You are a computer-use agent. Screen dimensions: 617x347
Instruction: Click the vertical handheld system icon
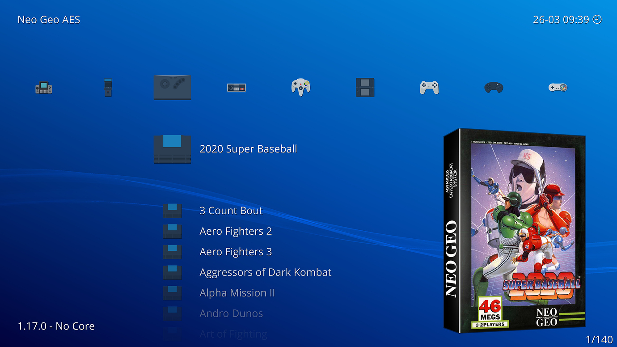108,87
